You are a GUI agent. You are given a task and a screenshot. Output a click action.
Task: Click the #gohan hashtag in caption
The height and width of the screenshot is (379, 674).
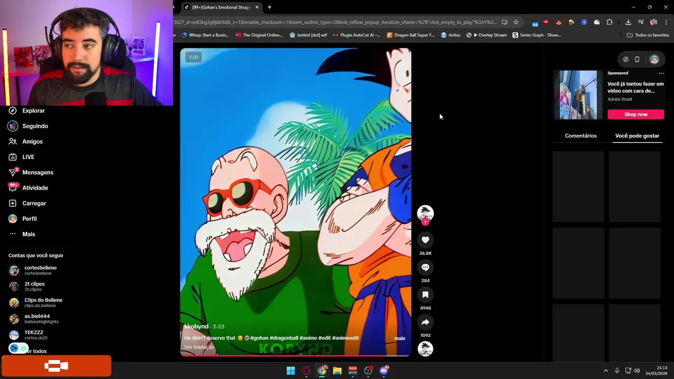click(259, 338)
